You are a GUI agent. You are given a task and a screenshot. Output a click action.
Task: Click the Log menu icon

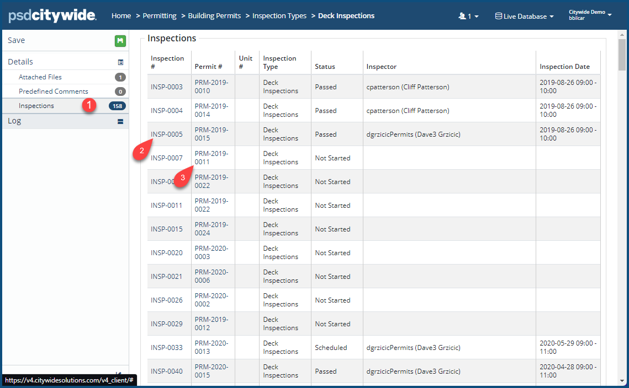[x=120, y=121]
